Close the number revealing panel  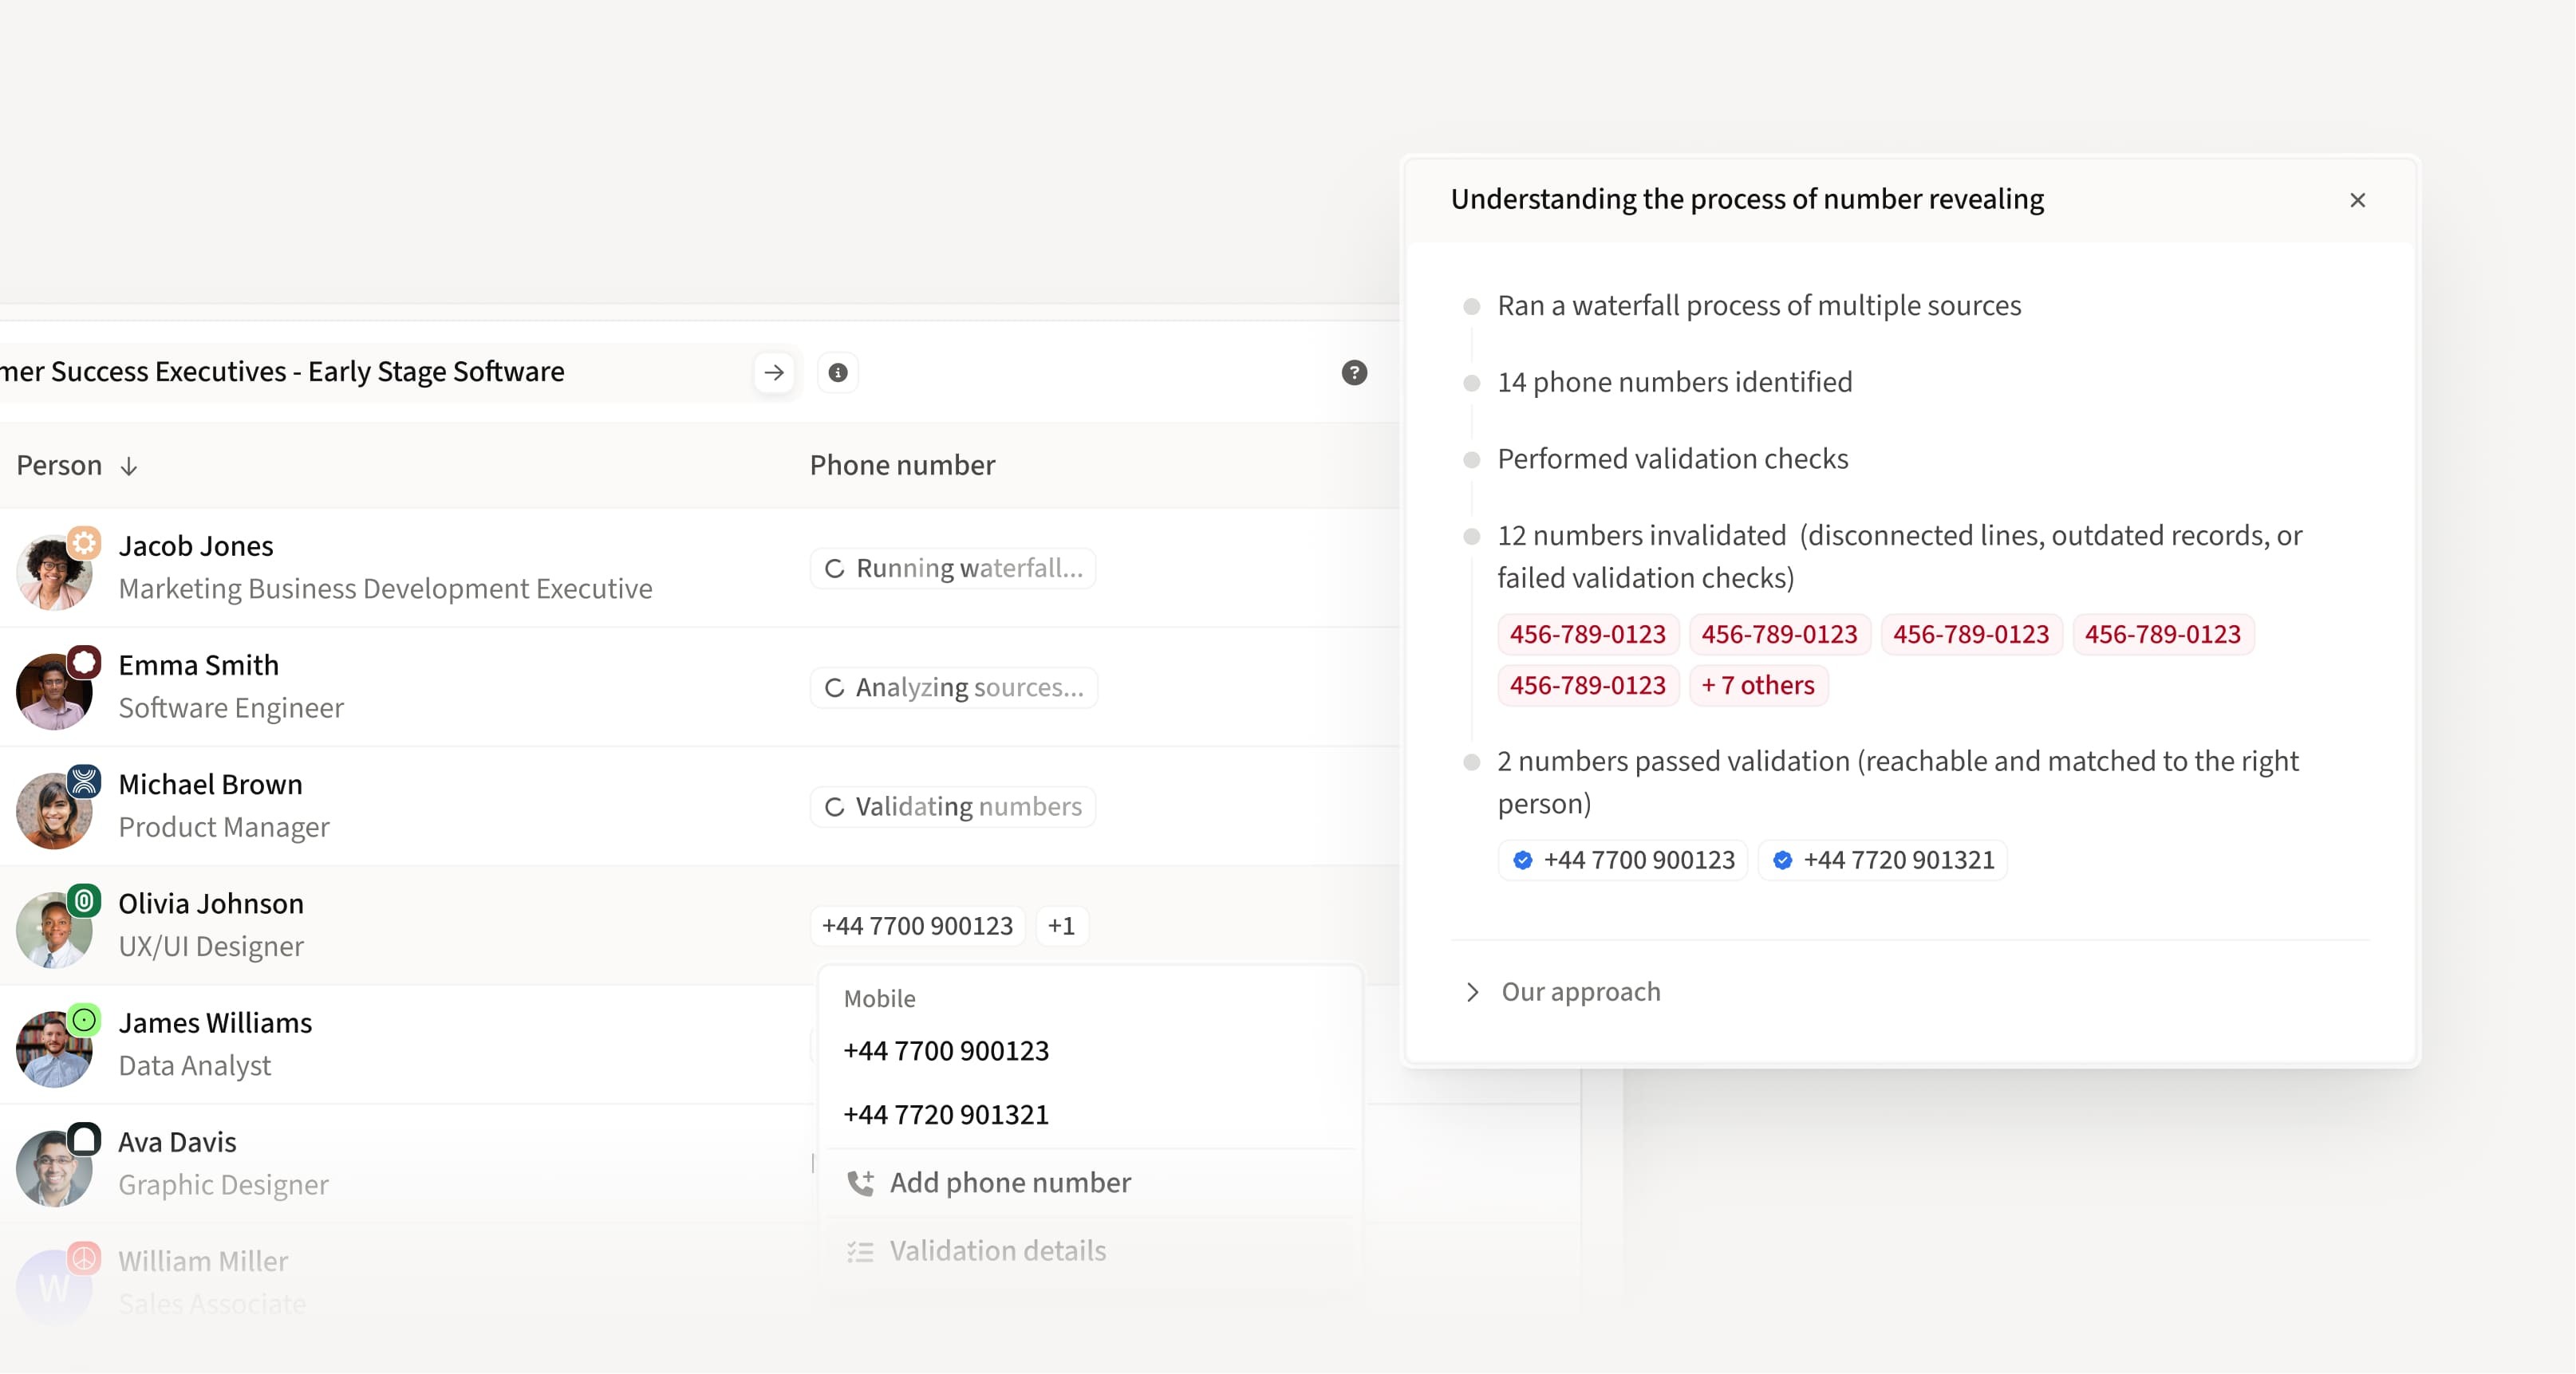pos(2357,200)
